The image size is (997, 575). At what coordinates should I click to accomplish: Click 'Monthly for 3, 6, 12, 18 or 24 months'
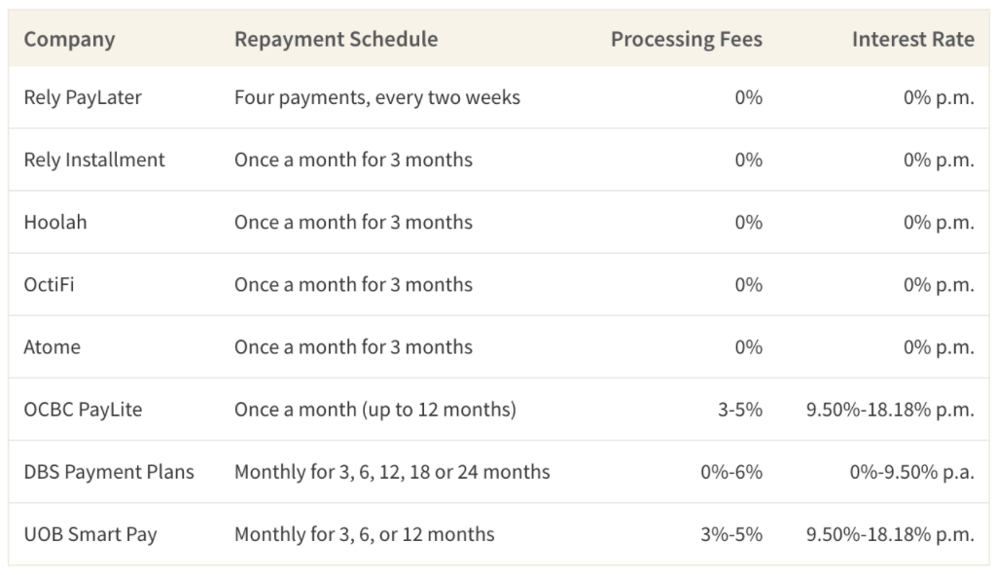coord(392,472)
